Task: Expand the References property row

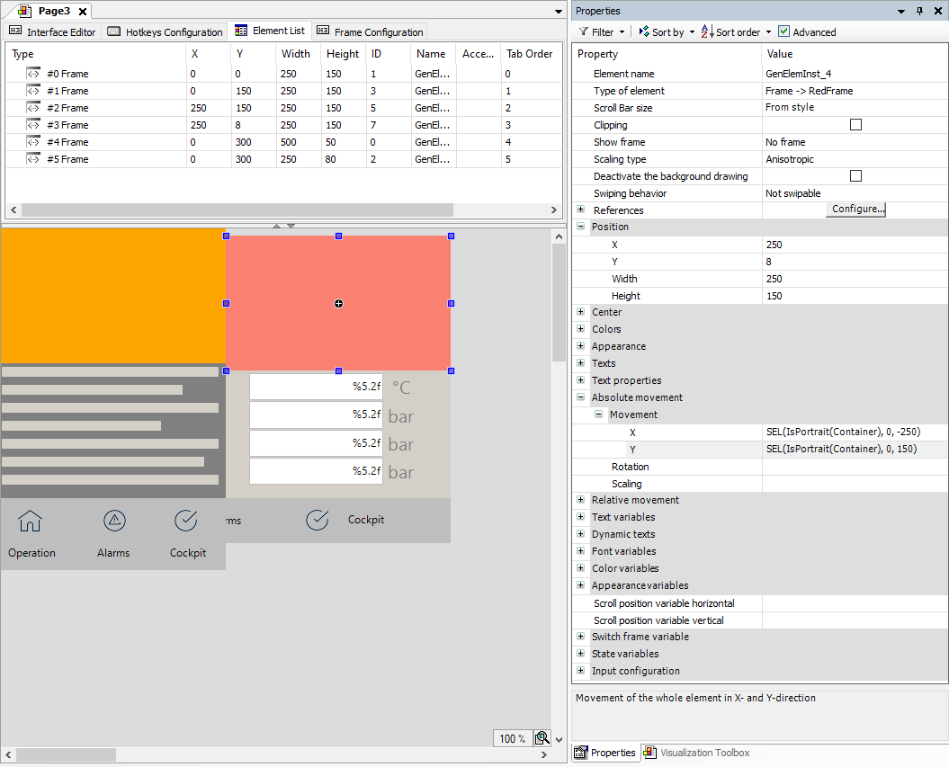Action: tap(580, 210)
